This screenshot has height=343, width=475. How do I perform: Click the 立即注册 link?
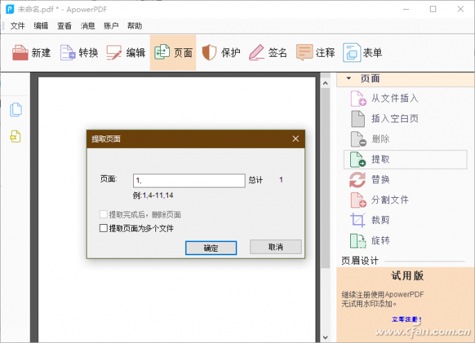[x=406, y=319]
